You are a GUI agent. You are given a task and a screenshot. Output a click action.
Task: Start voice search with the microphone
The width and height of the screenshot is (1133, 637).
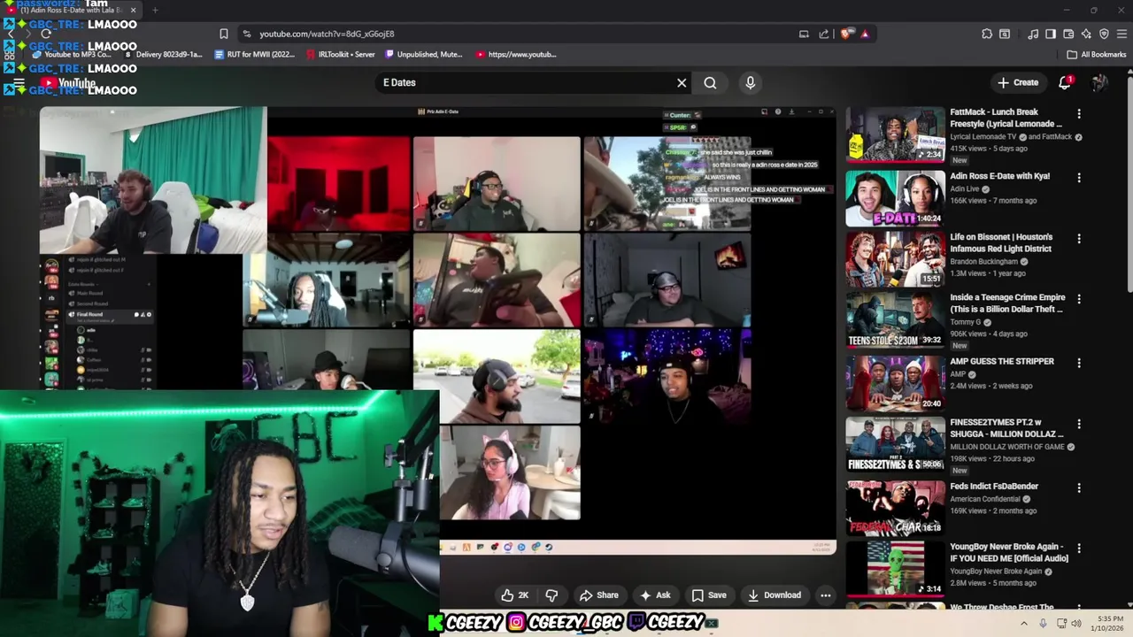[750, 82]
